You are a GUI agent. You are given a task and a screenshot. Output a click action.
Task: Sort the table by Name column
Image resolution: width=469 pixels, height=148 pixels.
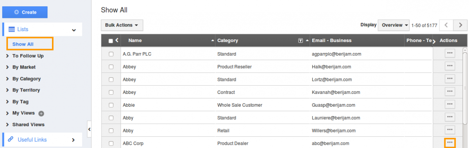pos(135,41)
